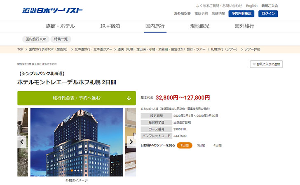Open the 旅館・ホテル tab
Screen dimensions: 300x185
point(60,26)
